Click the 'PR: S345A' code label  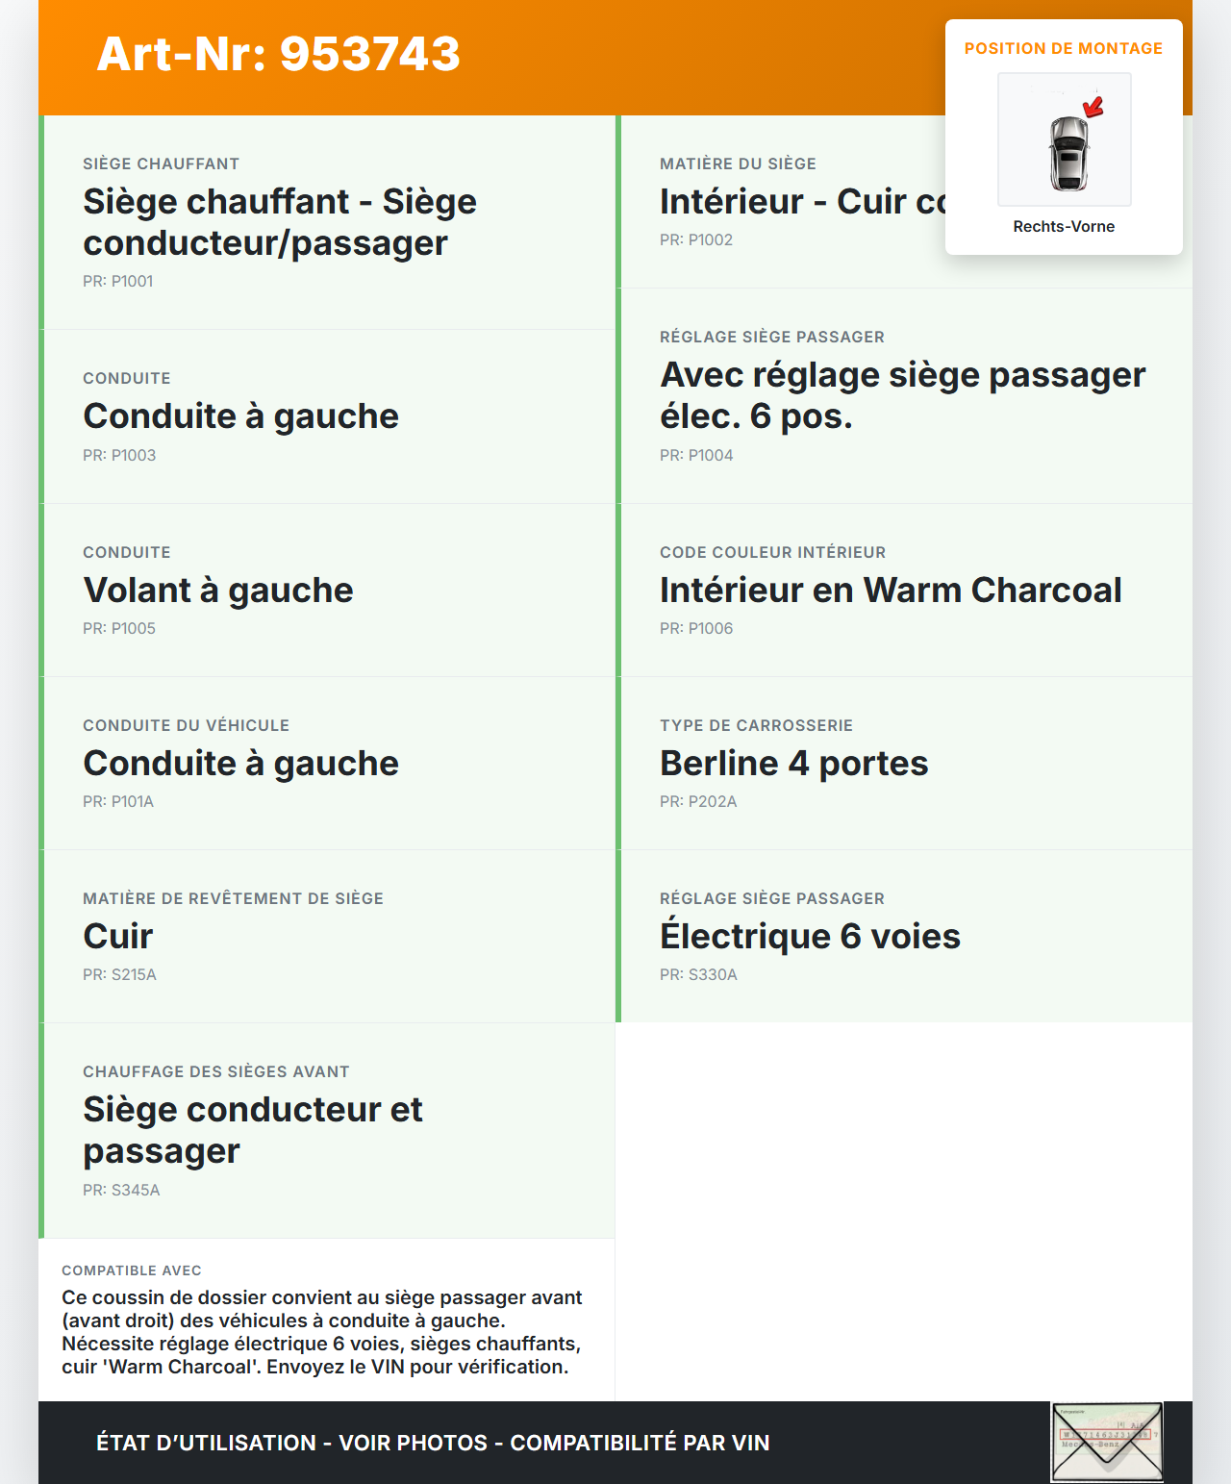point(121,1191)
